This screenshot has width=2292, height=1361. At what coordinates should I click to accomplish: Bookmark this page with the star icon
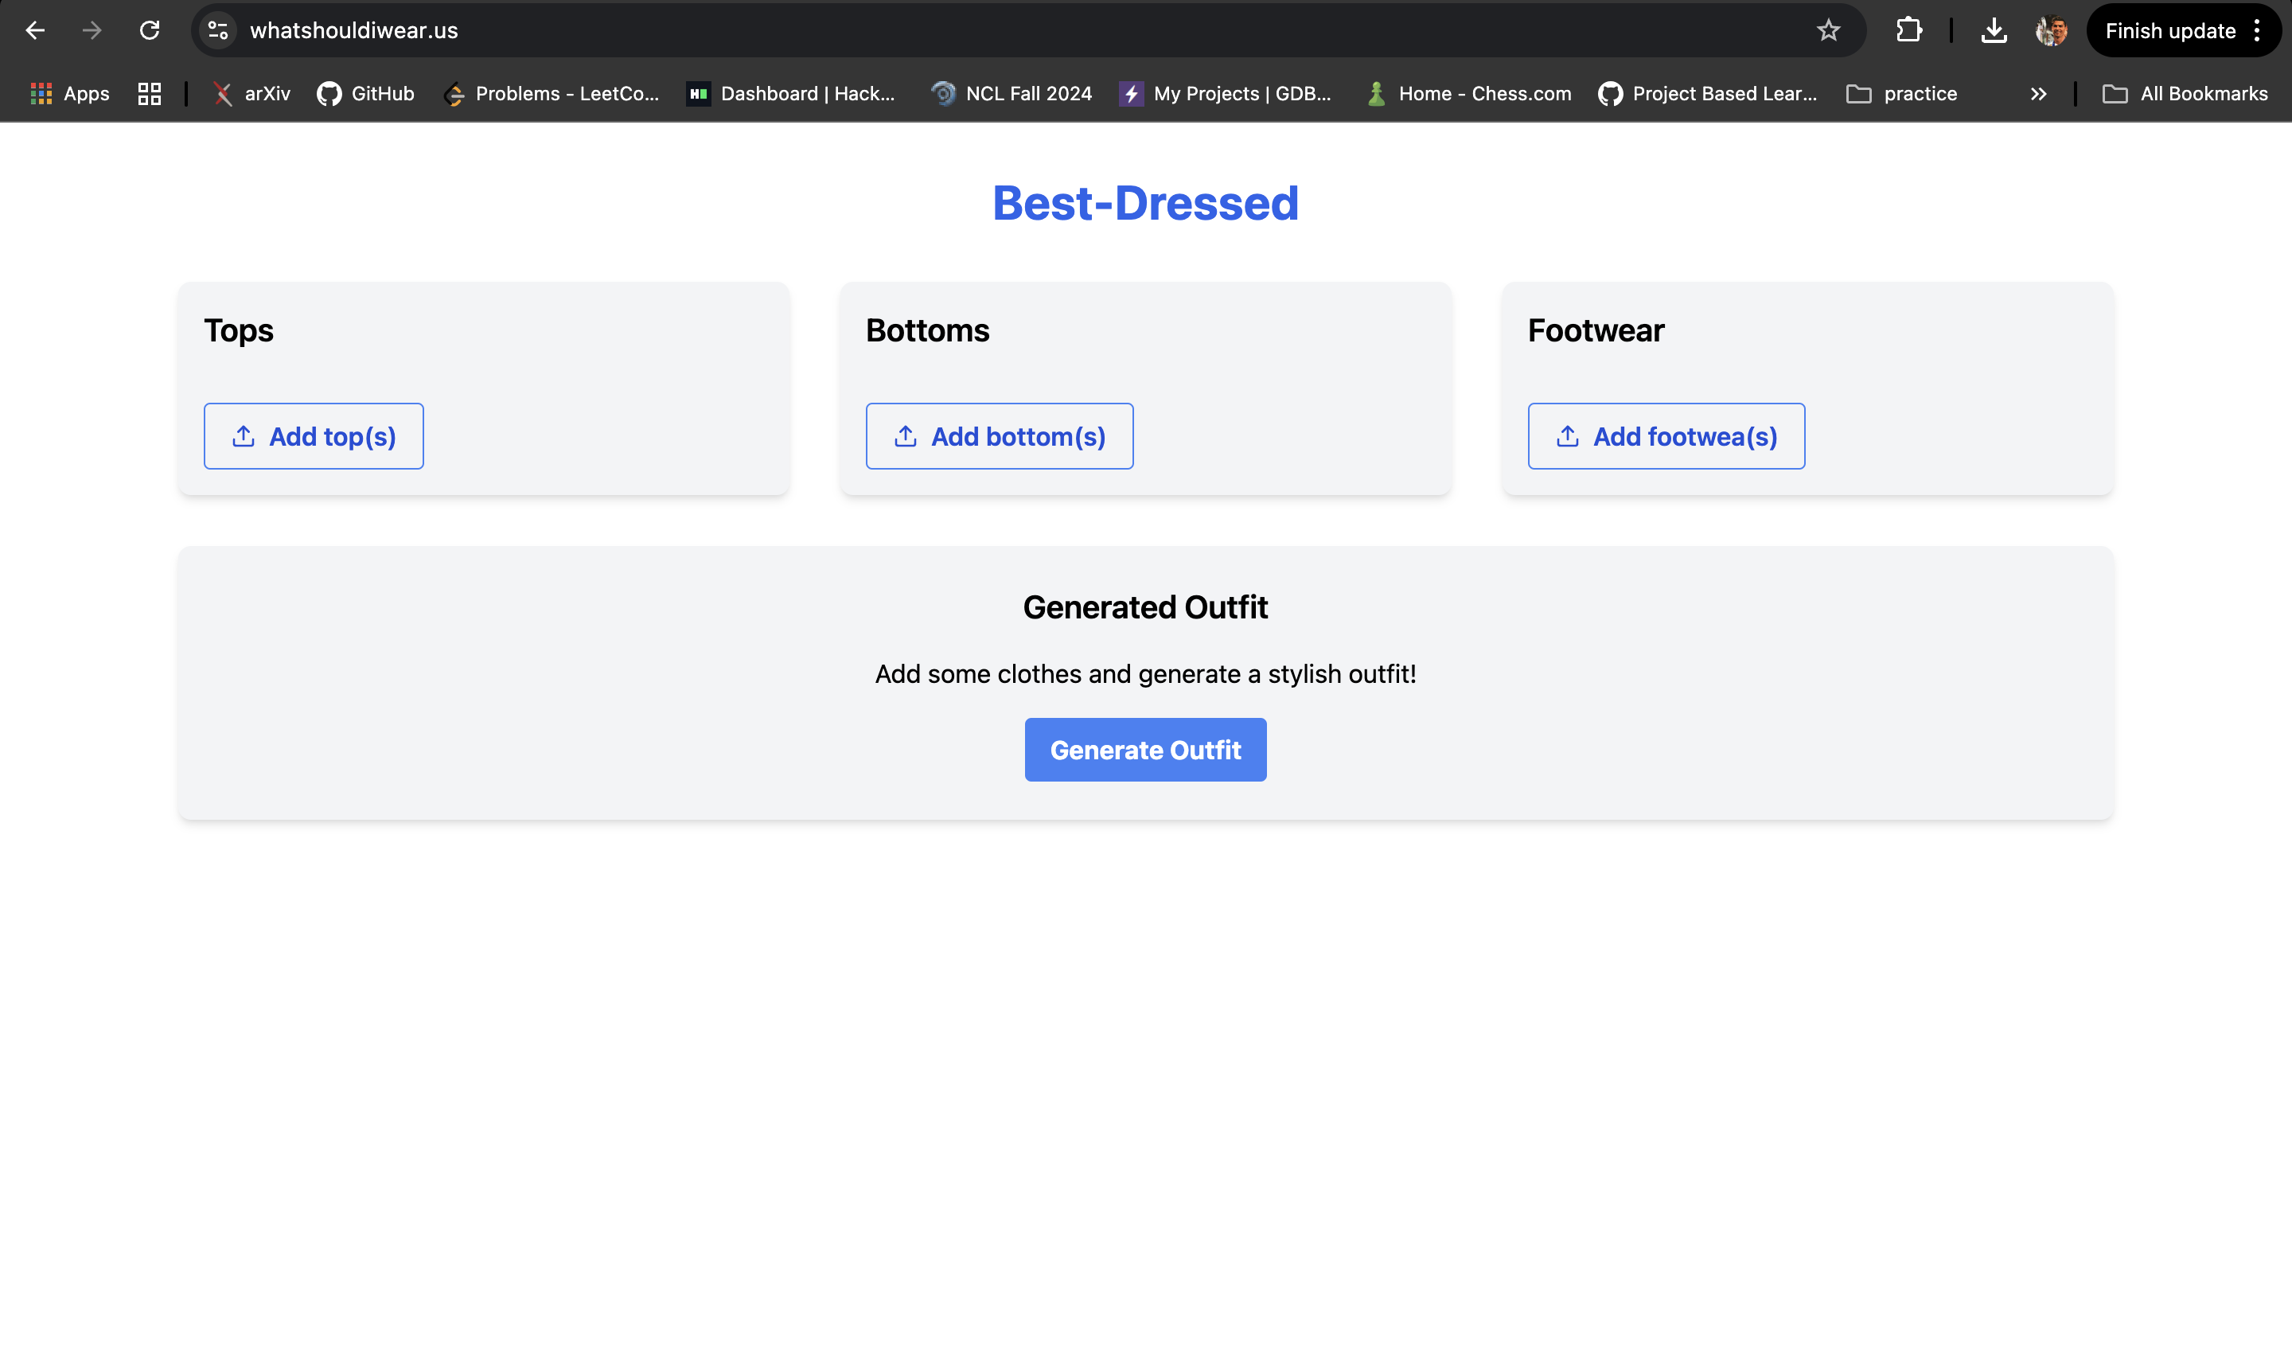coord(1828,30)
